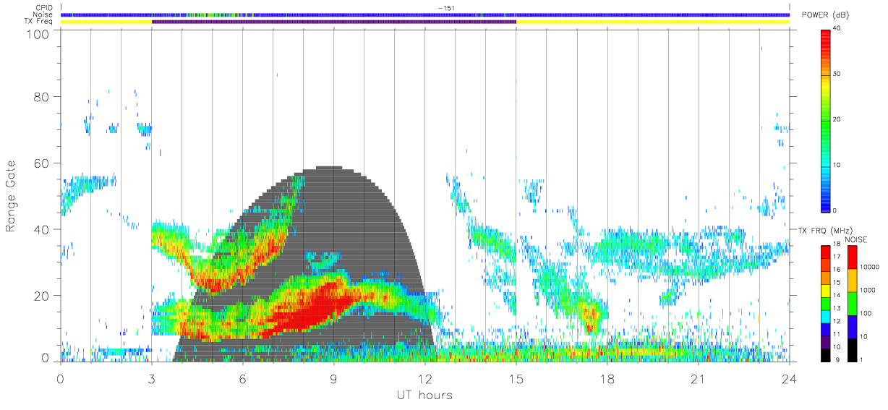Click the TX Freq label at top left
Screen dimensions: 888x410
[39, 21]
